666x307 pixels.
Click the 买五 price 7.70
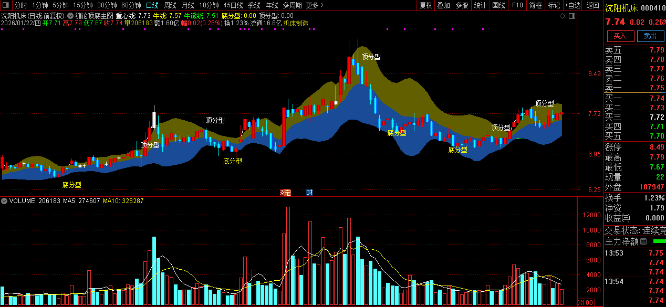(x=657, y=136)
